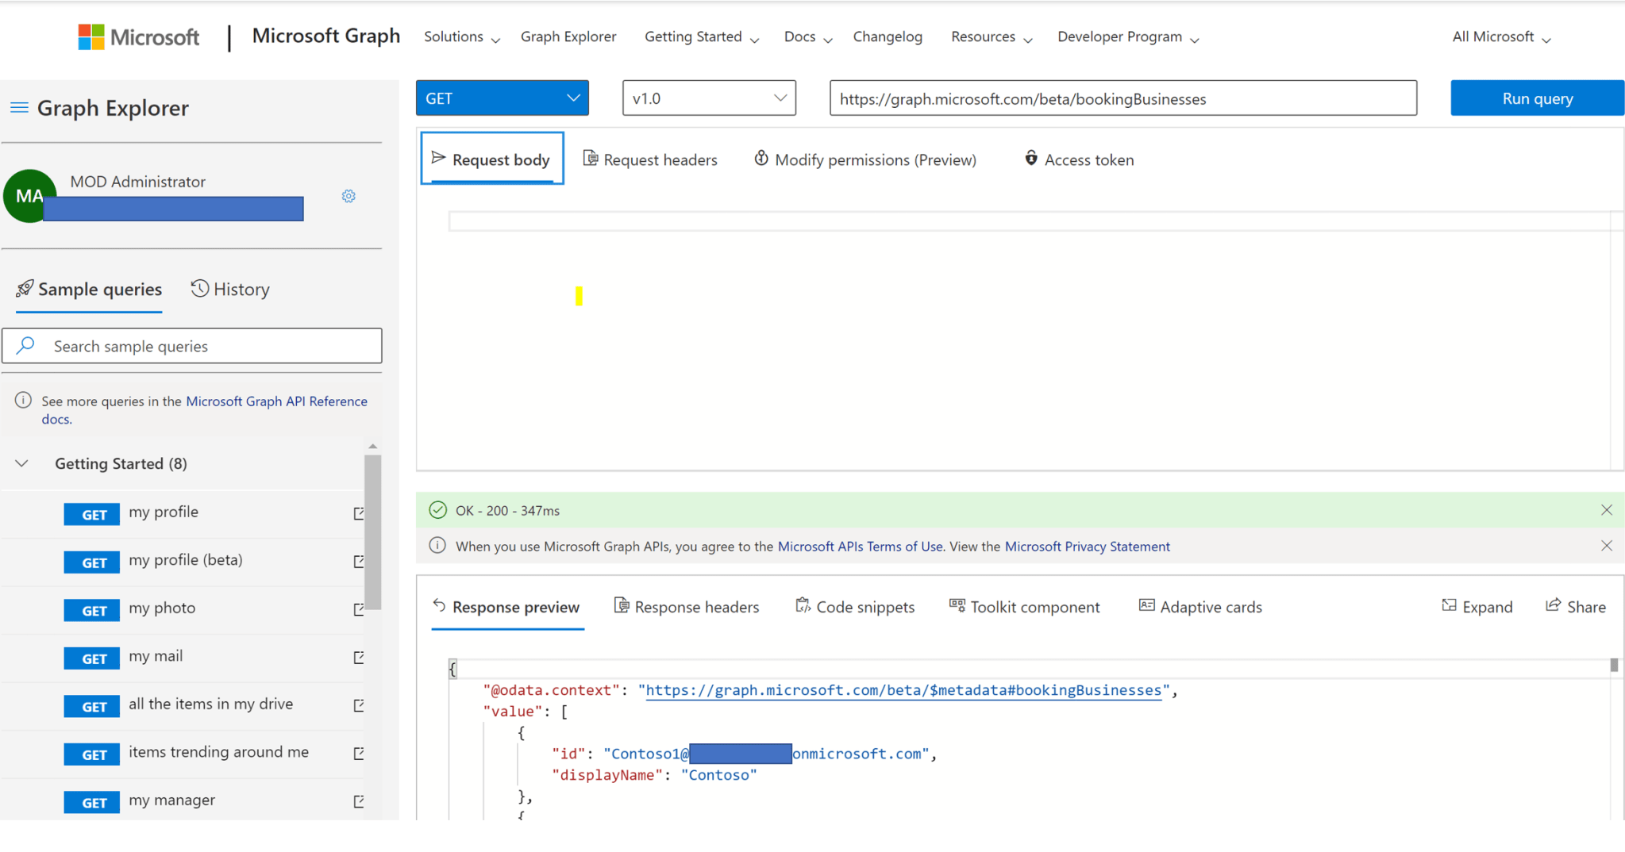This screenshot has height=852, width=1625.
Task: Open 'my photo' sample in new window
Action: point(360,609)
